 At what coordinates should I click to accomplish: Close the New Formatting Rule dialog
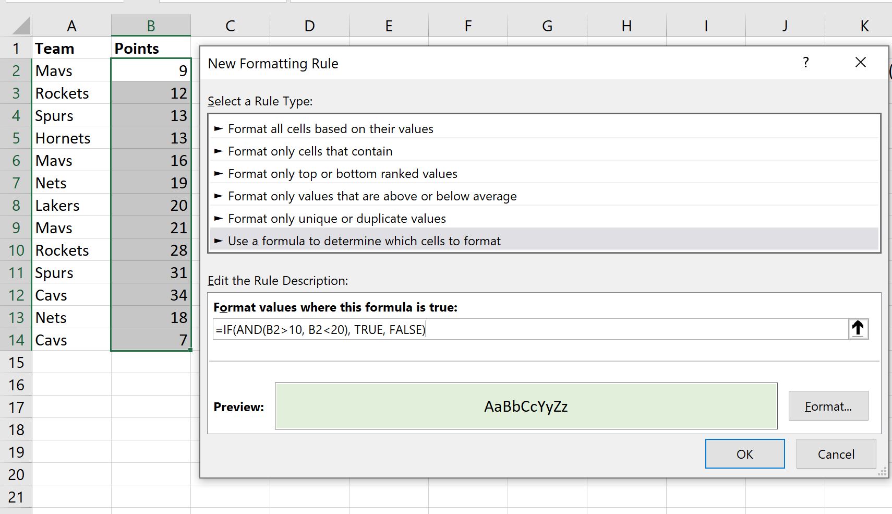click(x=861, y=63)
